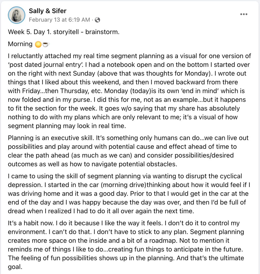Screen dimensions: 260x274
Task: Open the February 13 post timestamp
Action: (x=59, y=20)
